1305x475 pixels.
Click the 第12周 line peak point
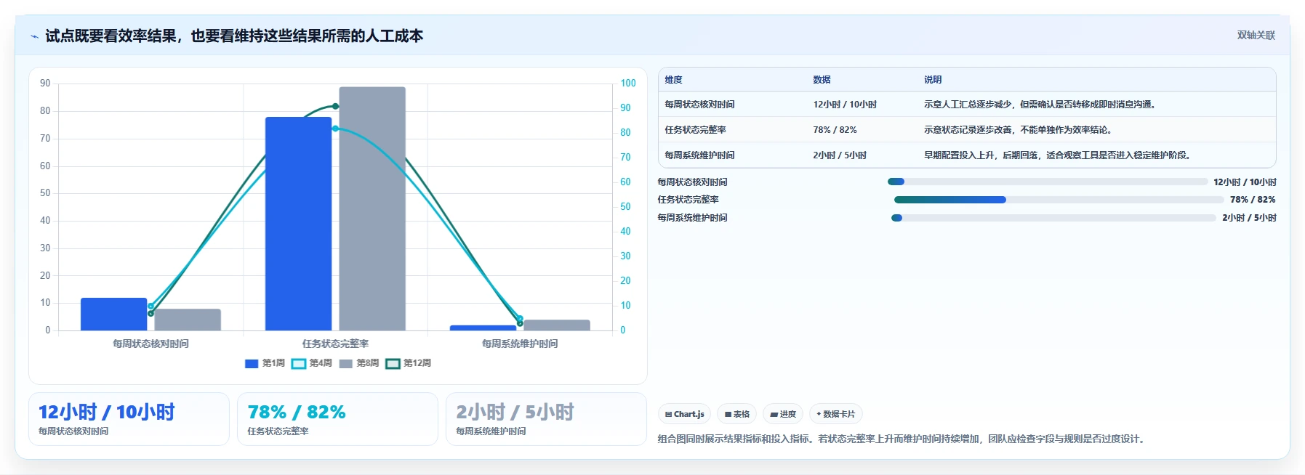click(x=335, y=107)
